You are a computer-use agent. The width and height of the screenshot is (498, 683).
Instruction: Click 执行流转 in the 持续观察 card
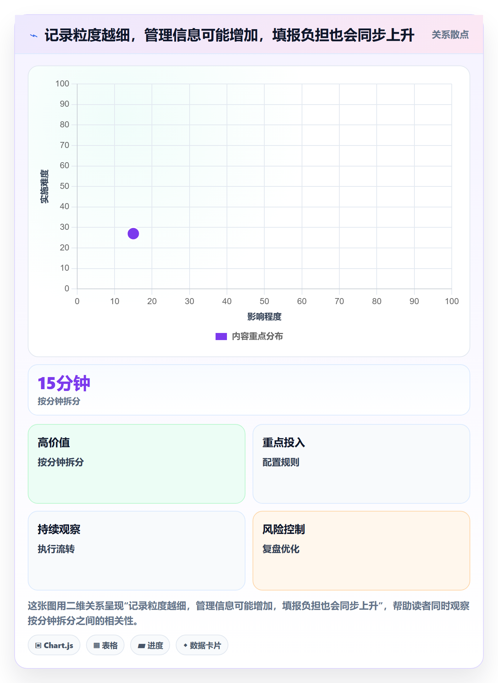(x=56, y=549)
